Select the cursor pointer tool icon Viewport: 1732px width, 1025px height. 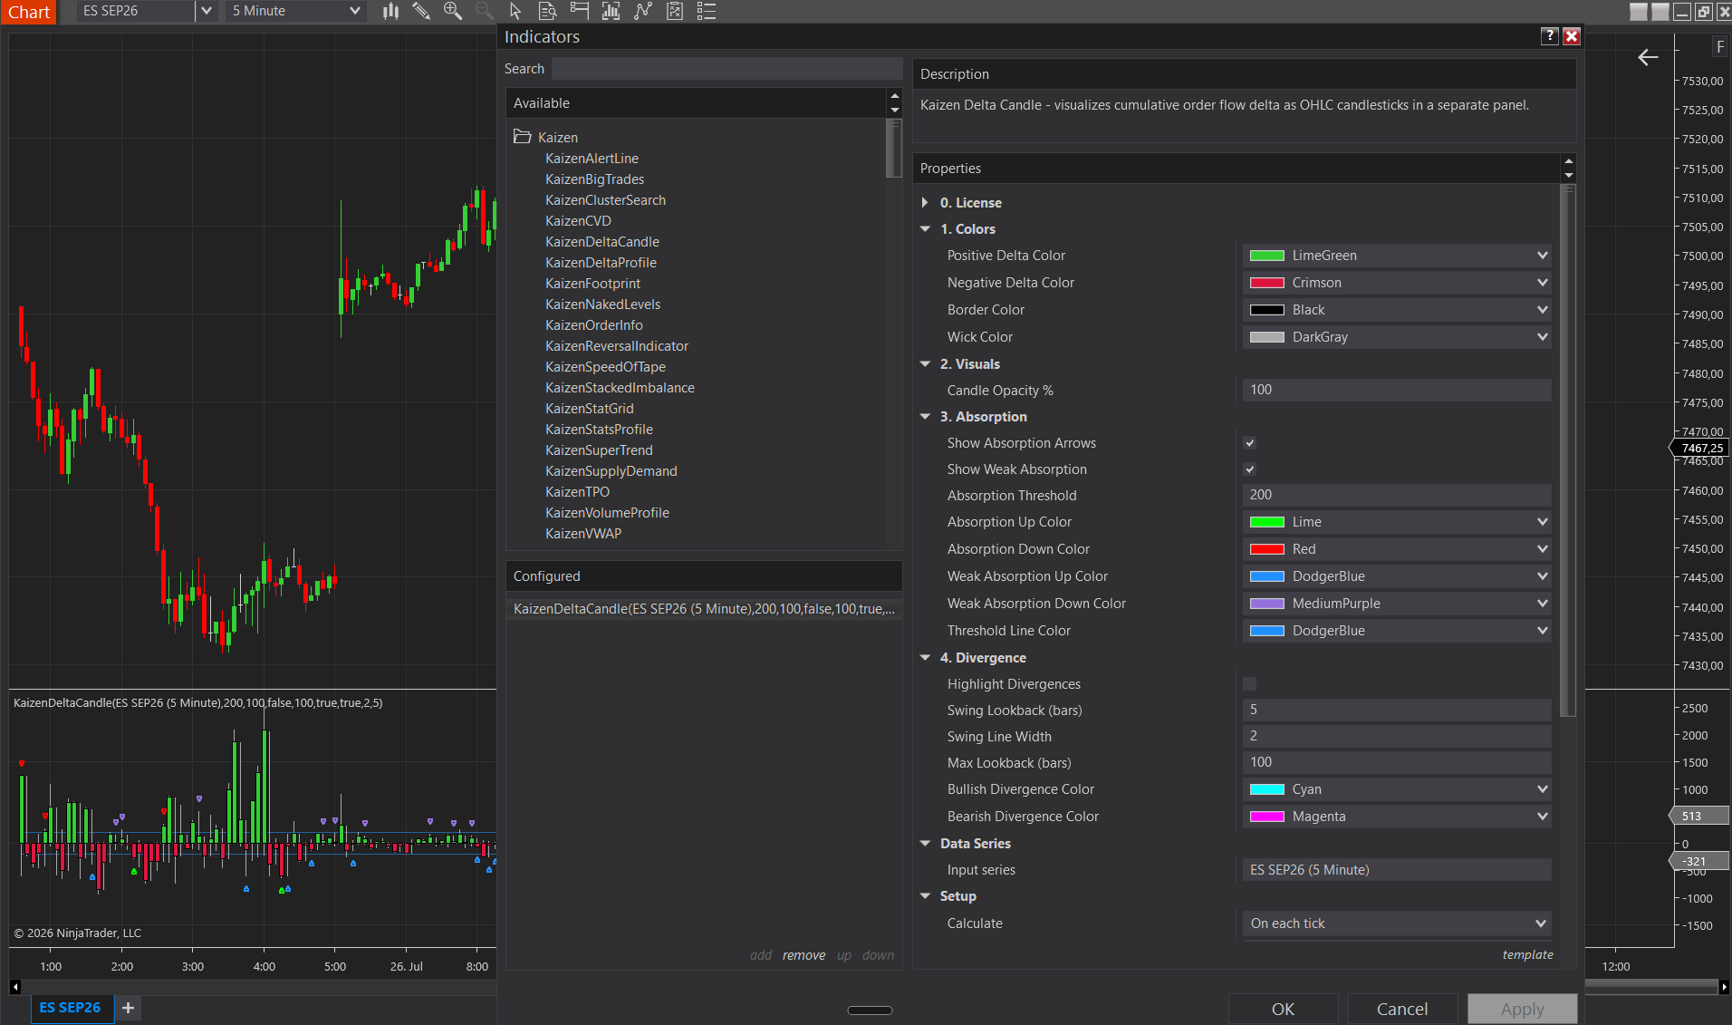tap(515, 11)
